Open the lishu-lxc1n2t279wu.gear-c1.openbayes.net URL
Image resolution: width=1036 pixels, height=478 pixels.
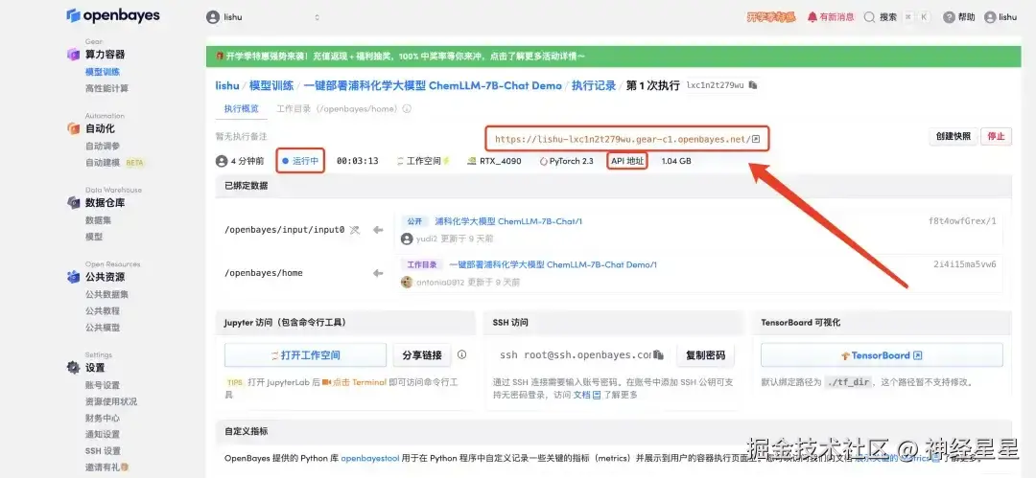tap(623, 139)
